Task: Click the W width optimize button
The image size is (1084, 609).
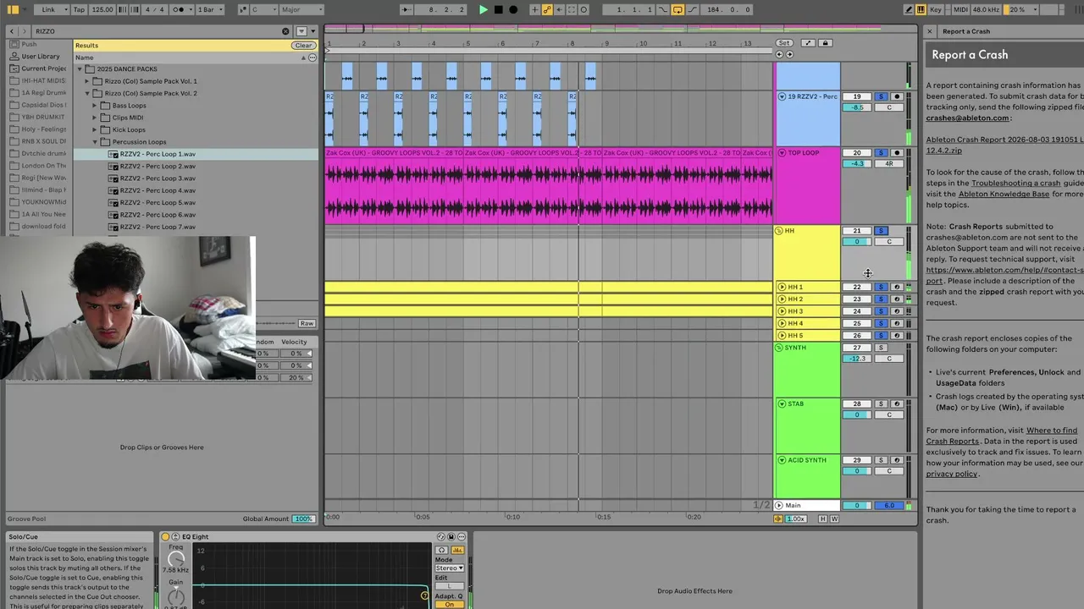Action: click(x=835, y=518)
